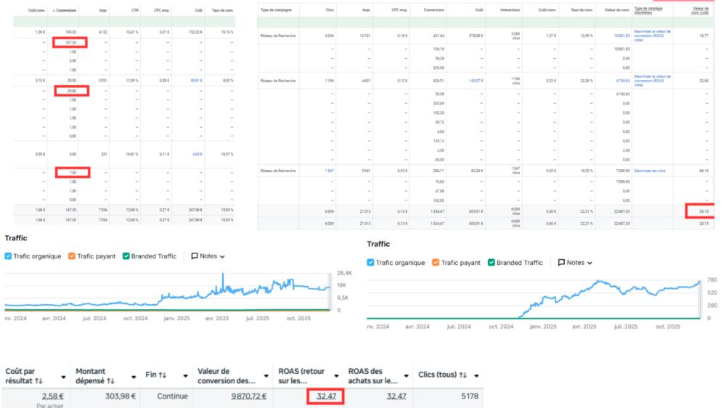This screenshot has width=726, height=408.
Task: Click the blue line in the right Traffic chart
Action: 581,285
